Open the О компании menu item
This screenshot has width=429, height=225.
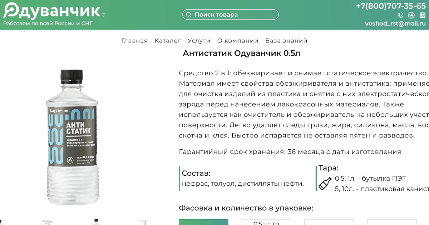click(238, 41)
